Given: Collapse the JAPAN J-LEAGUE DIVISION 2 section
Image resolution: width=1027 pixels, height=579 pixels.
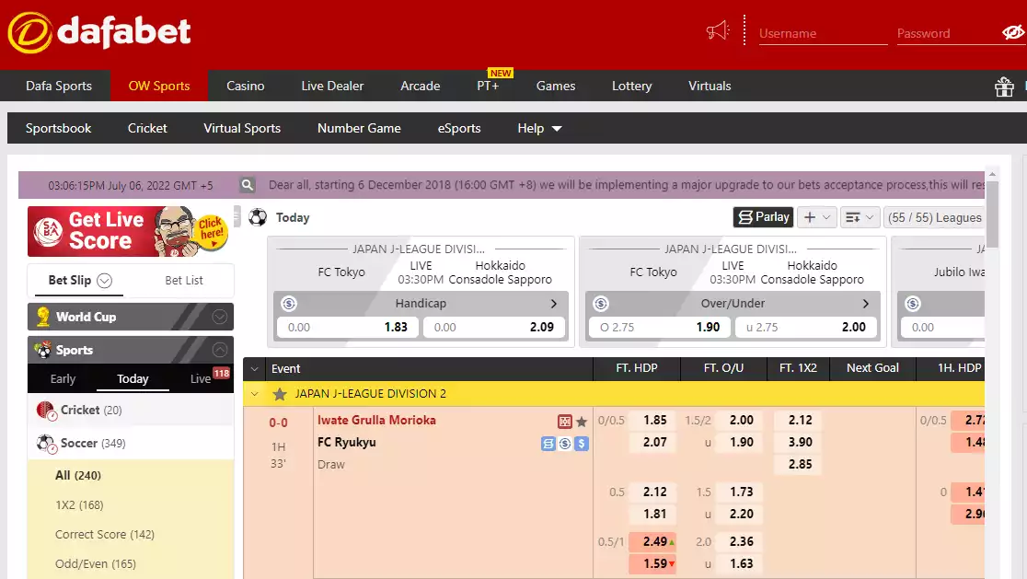Looking at the screenshot, I should pyautogui.click(x=253, y=392).
